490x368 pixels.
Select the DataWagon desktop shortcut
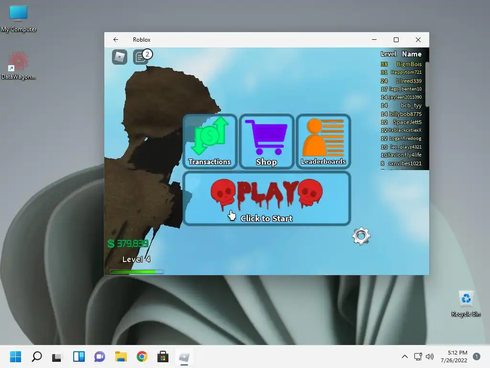coord(18,66)
